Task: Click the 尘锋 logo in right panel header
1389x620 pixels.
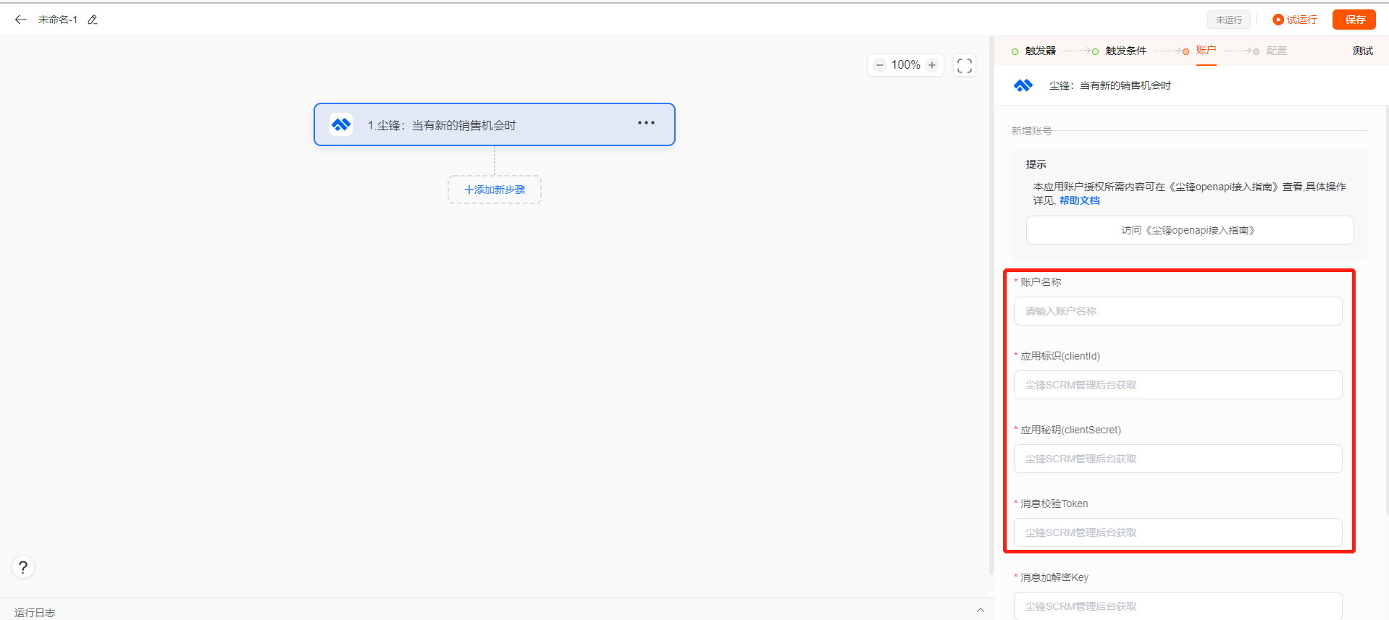Action: [x=1023, y=85]
